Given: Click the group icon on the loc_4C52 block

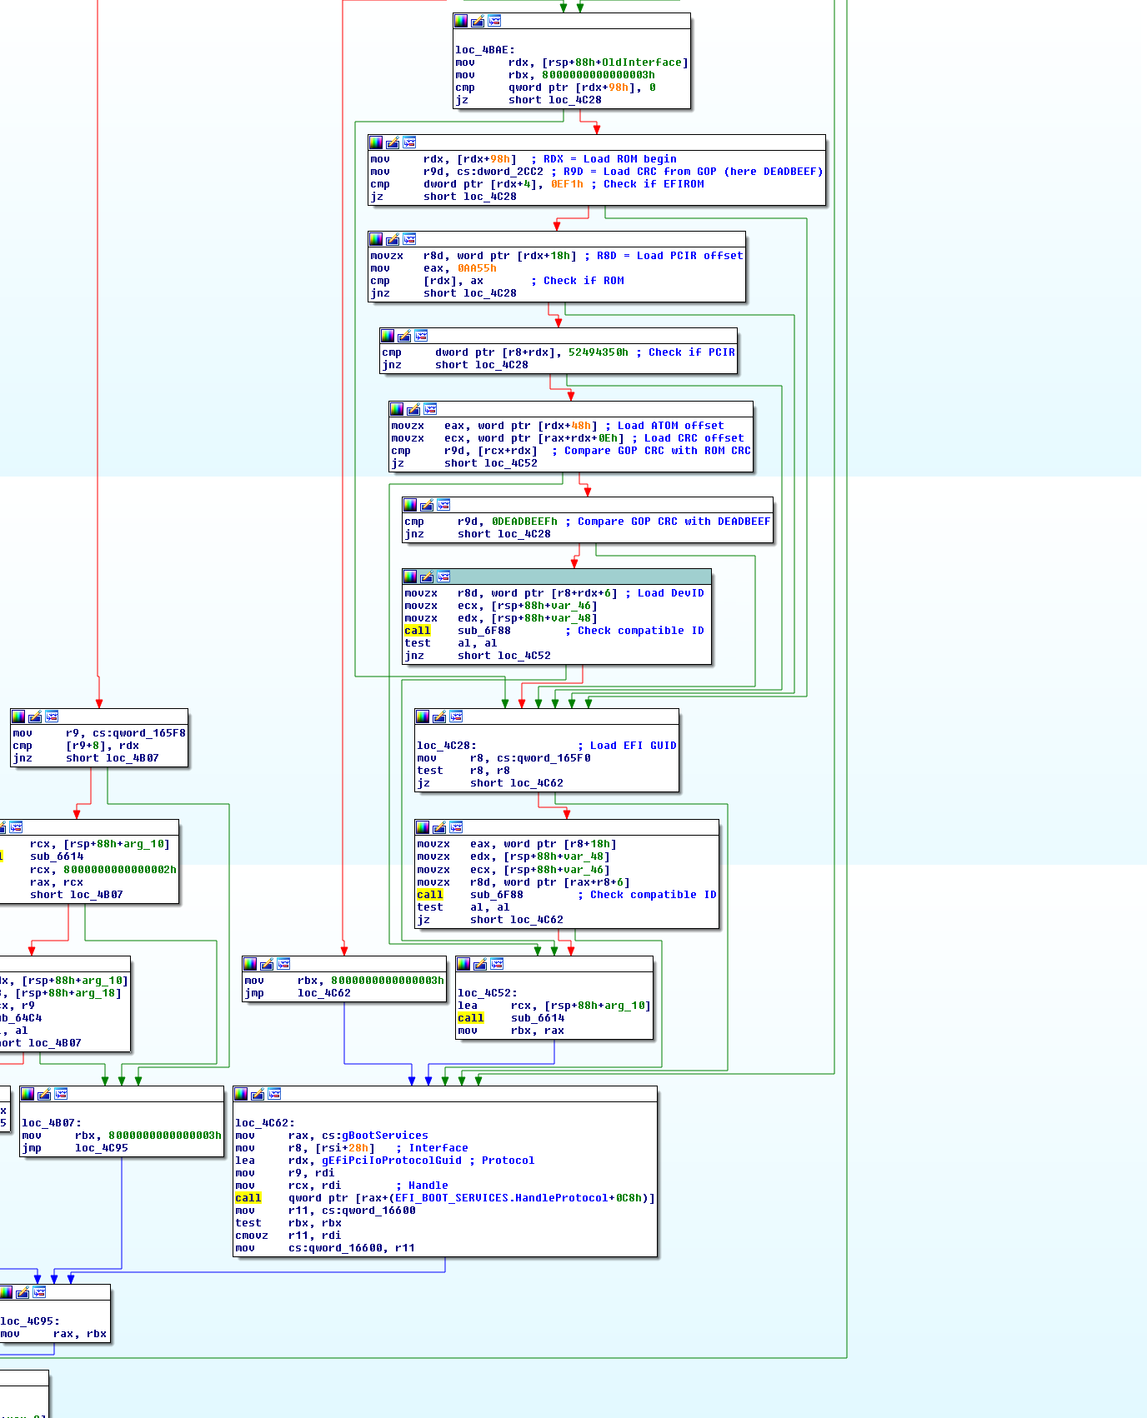Looking at the screenshot, I should point(497,964).
